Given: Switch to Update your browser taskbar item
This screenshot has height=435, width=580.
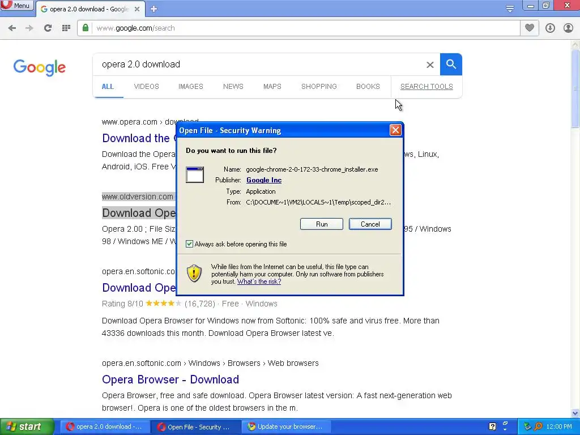Looking at the screenshot, I should 287,427.
